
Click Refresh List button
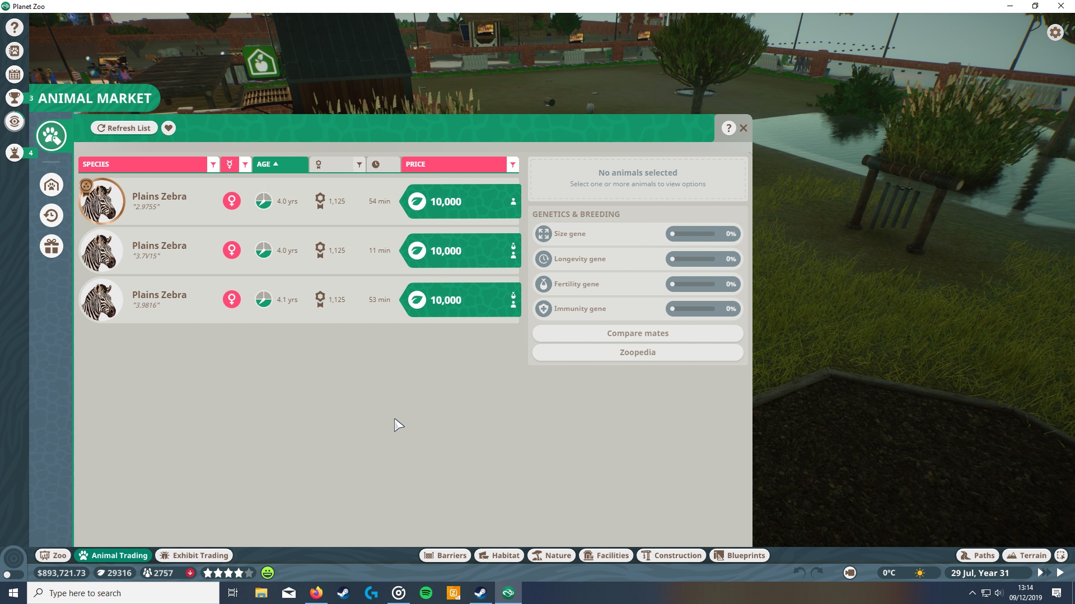(124, 128)
